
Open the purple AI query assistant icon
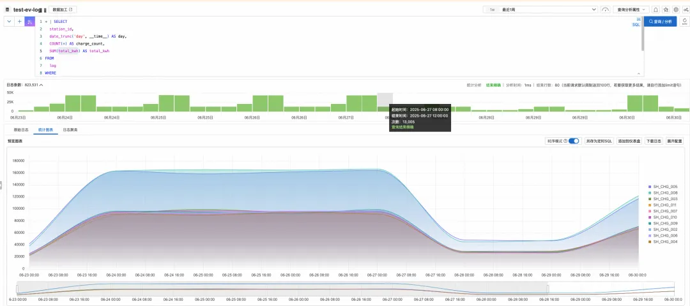tap(29, 22)
